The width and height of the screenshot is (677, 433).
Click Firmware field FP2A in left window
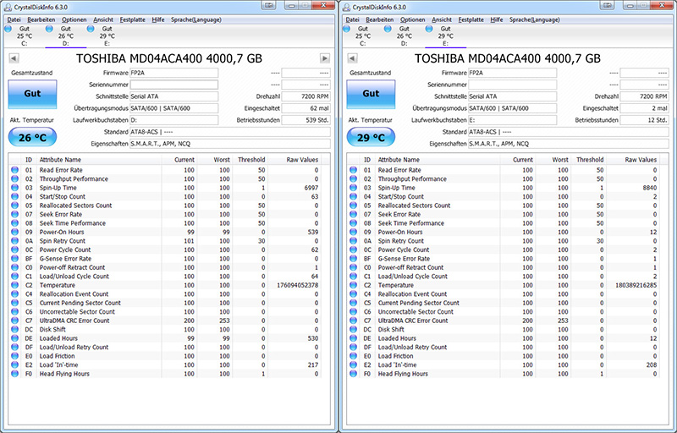pyautogui.click(x=174, y=73)
